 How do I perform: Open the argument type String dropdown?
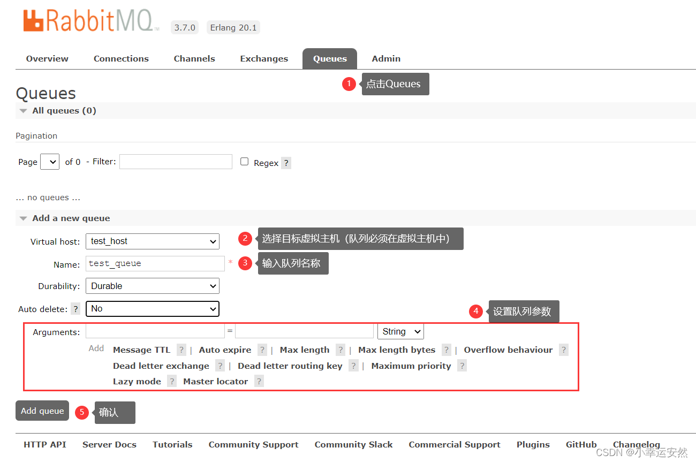[400, 332]
